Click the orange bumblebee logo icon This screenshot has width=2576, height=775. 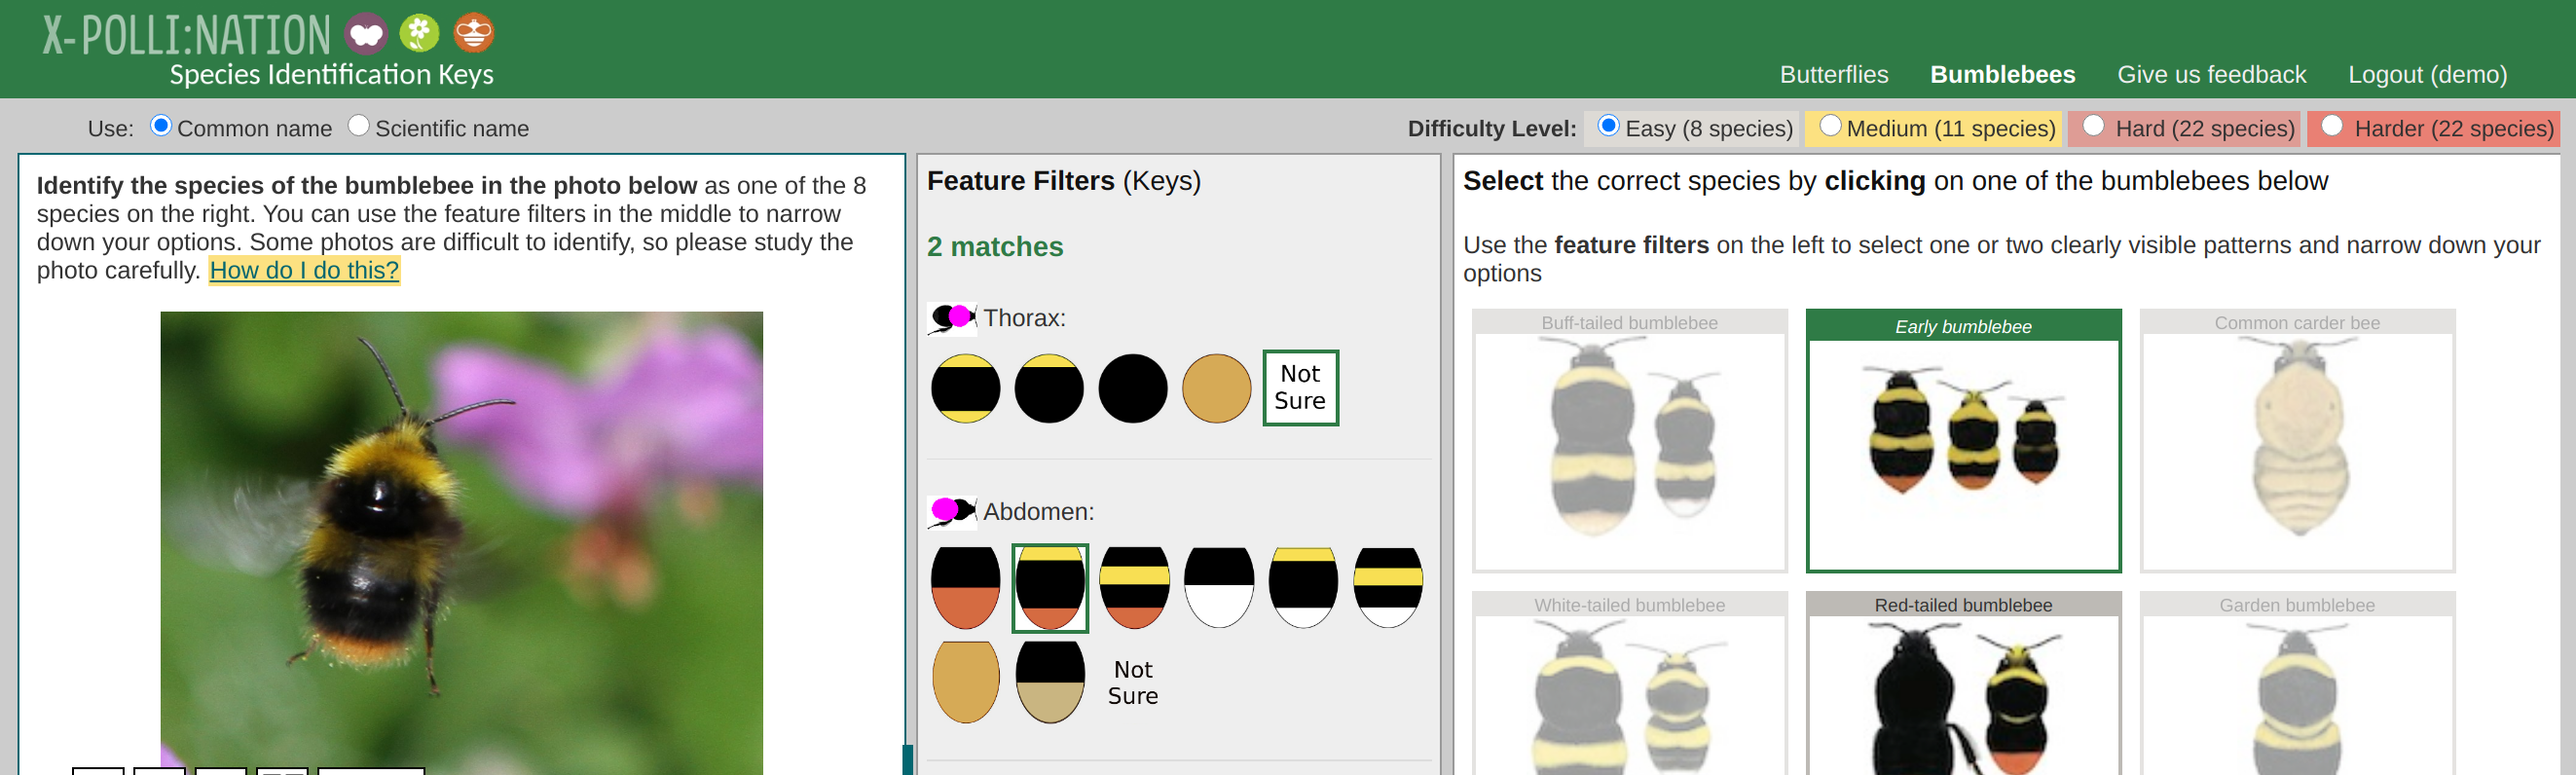(473, 33)
